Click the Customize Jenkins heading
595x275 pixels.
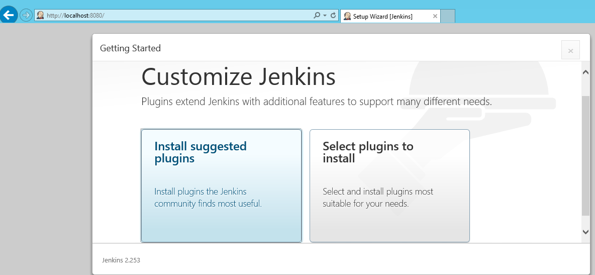point(238,76)
